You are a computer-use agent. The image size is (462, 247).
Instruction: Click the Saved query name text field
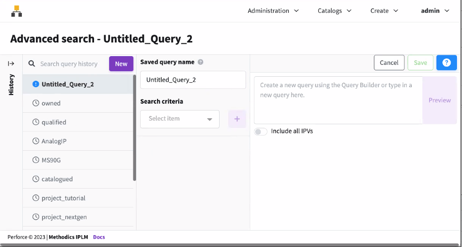click(193, 80)
